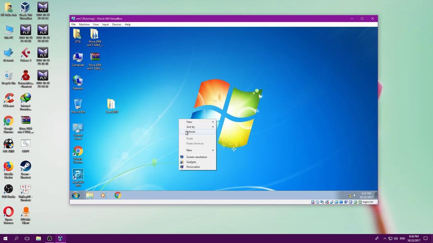Screen dimensions: 433x243
Task: Launch Windows Media Player on VM taskbar
Action: (103, 195)
